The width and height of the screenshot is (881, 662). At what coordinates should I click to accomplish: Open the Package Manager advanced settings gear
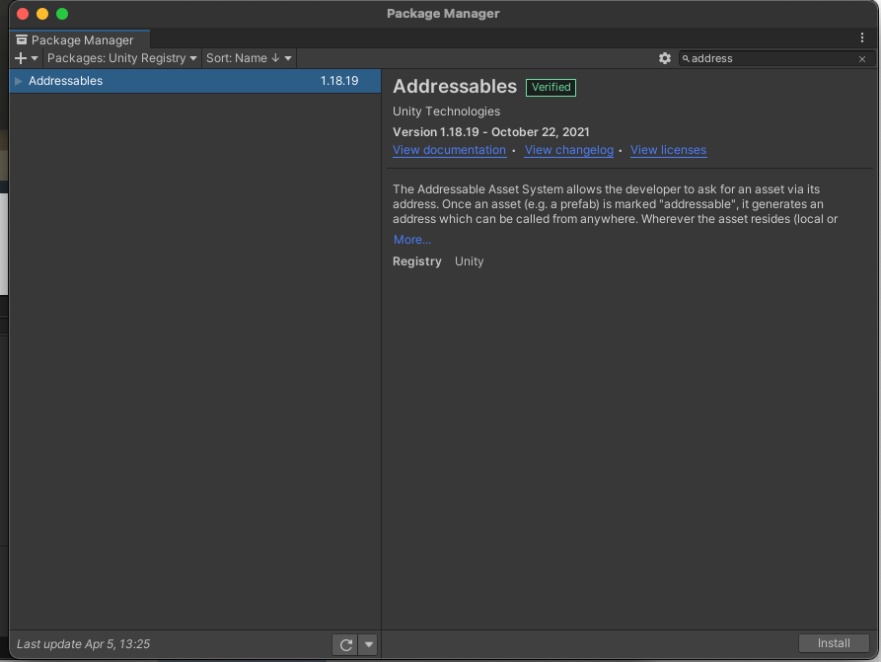(x=665, y=58)
